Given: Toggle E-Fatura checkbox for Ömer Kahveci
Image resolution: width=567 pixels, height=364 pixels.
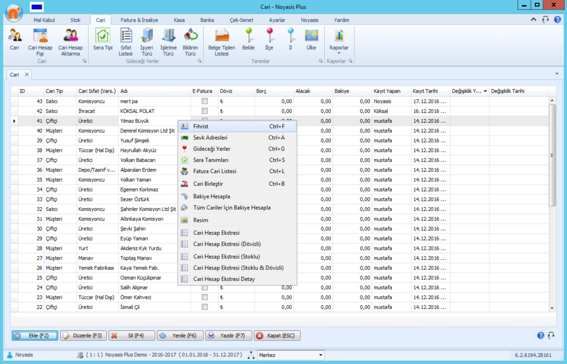Looking at the screenshot, I should [x=204, y=297].
